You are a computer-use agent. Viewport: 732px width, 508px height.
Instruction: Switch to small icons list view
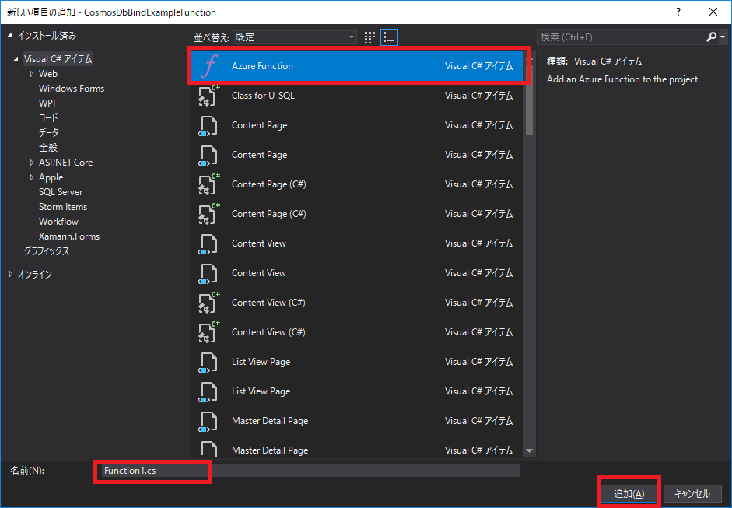[x=389, y=37]
